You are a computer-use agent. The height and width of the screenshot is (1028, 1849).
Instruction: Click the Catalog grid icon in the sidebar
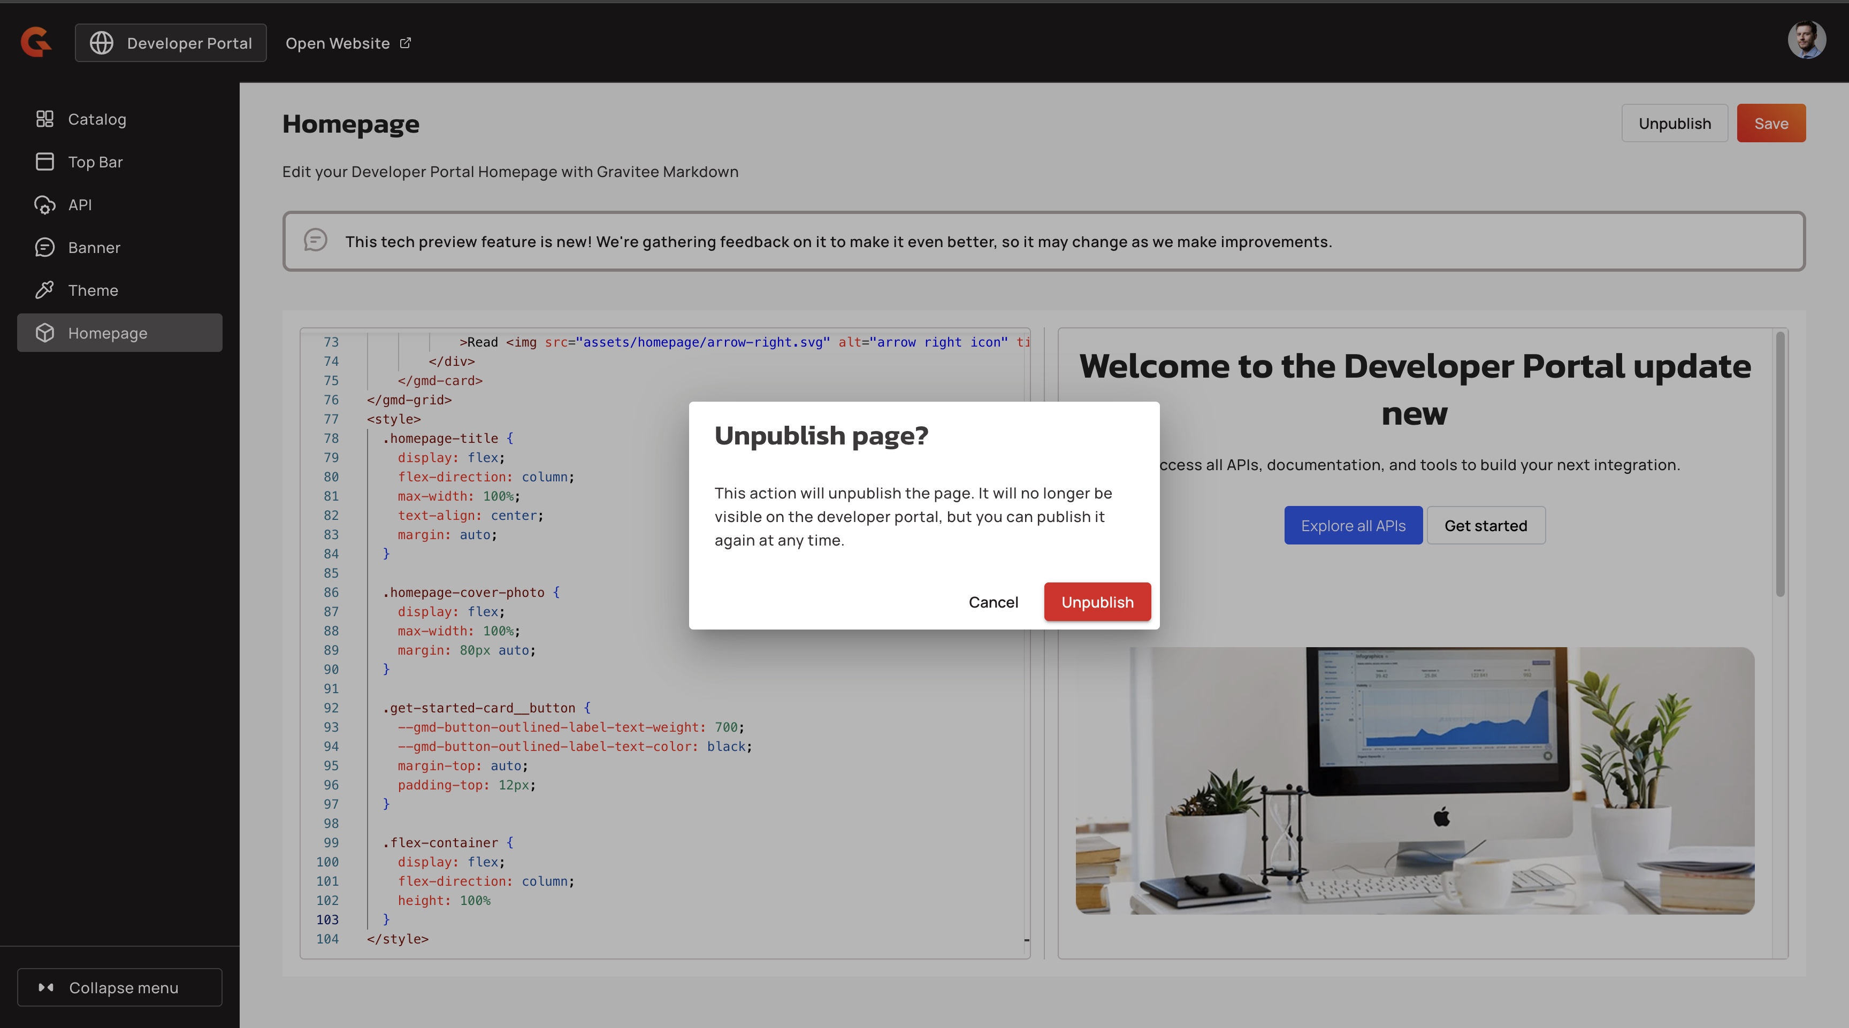tap(44, 119)
